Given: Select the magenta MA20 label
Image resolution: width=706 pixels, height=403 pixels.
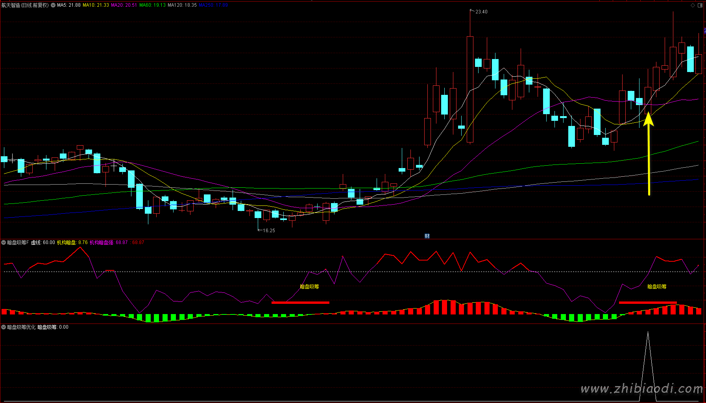Looking at the screenshot, I should click(124, 5).
